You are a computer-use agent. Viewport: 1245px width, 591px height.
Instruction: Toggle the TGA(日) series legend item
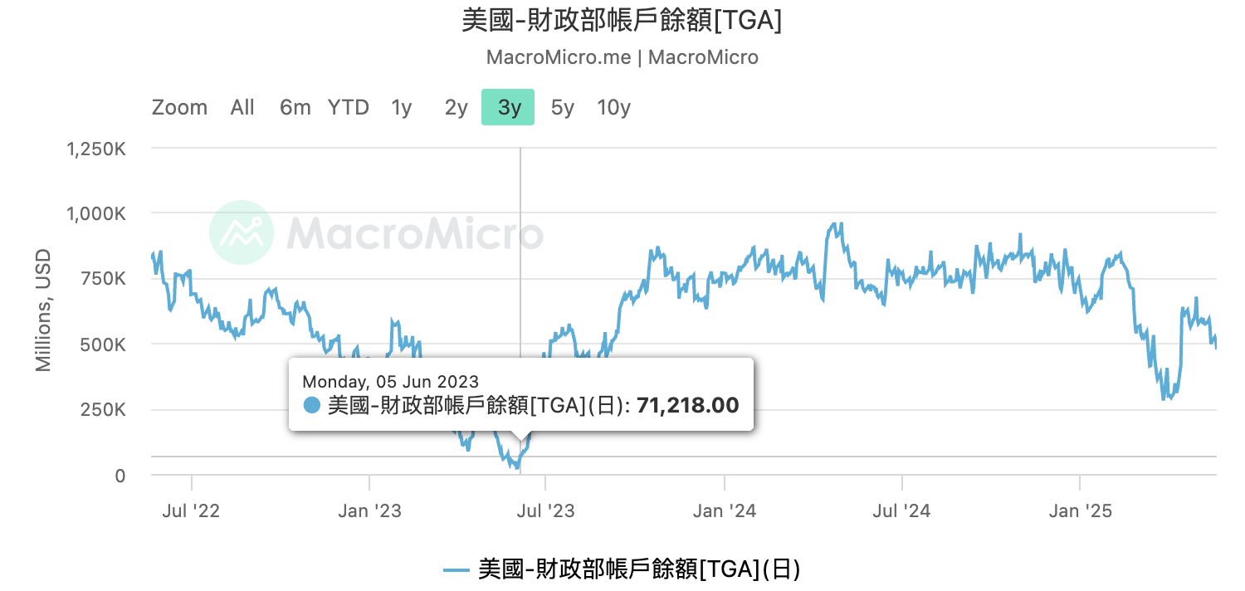coord(639,569)
